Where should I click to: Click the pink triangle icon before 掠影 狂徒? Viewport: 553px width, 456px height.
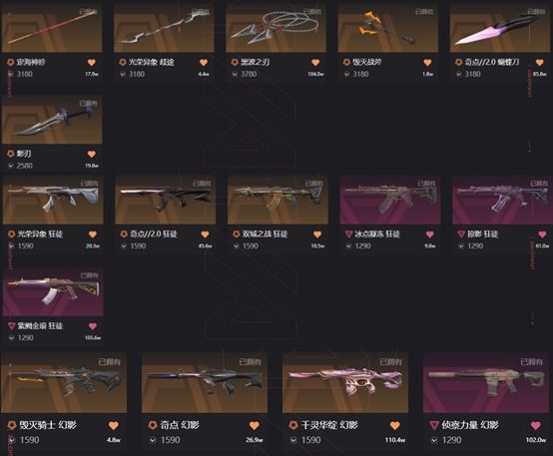pos(461,234)
